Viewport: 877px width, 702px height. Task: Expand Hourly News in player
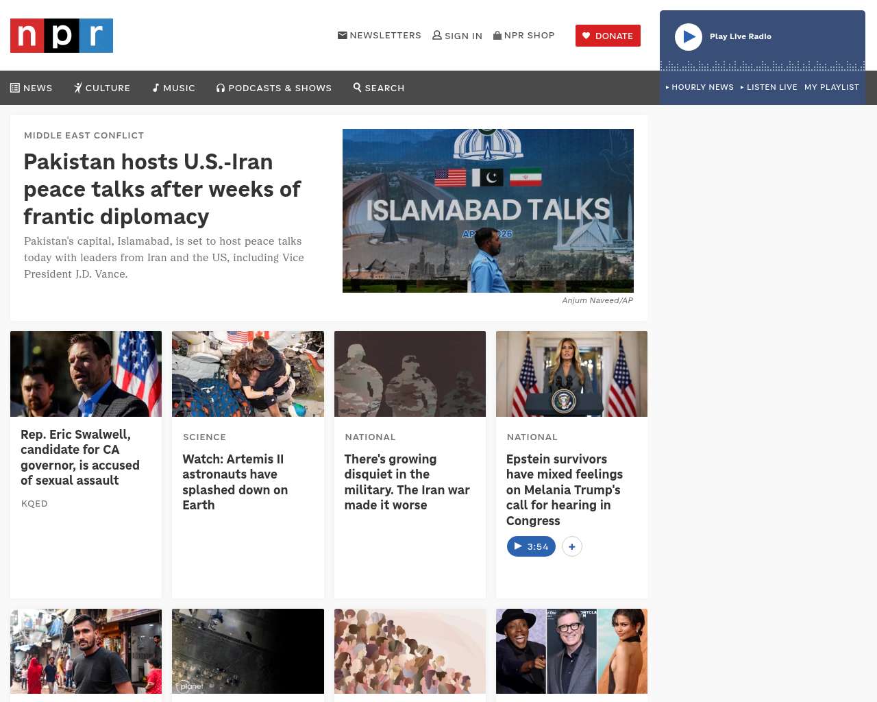point(700,87)
